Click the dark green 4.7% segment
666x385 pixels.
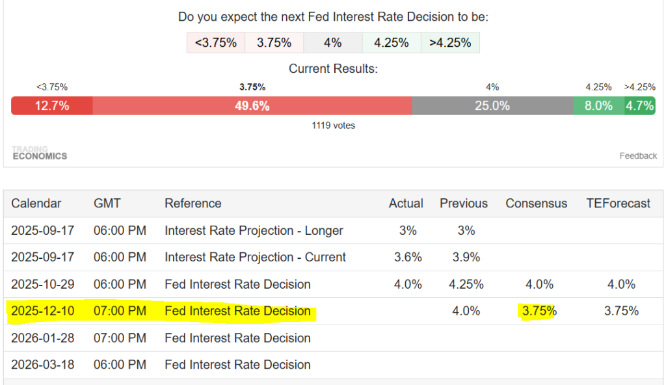[x=639, y=105]
